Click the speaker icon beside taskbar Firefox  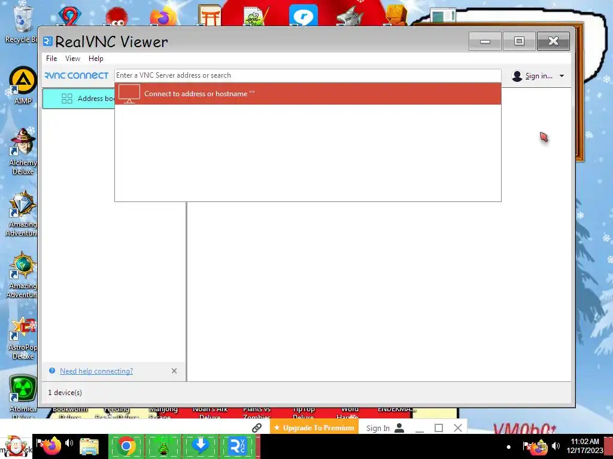(x=69, y=443)
